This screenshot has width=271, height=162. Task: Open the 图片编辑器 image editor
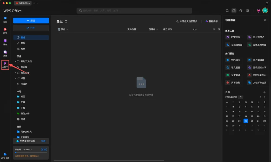tap(256, 60)
